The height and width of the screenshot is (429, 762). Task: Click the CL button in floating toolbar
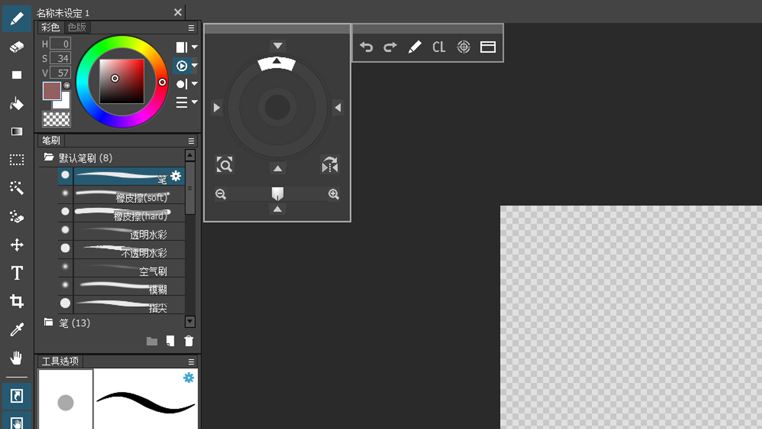[x=439, y=47]
